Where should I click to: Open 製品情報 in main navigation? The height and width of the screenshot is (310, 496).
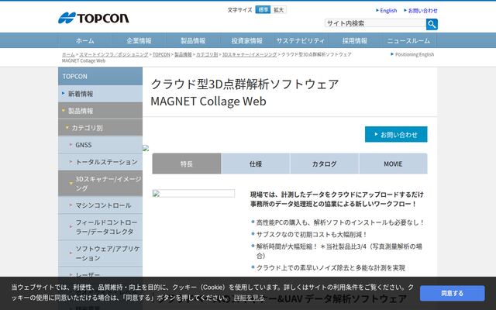point(193,40)
